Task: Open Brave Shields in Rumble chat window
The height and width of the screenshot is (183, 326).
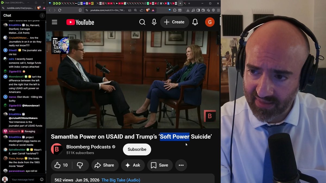Action: tap(39, 8)
